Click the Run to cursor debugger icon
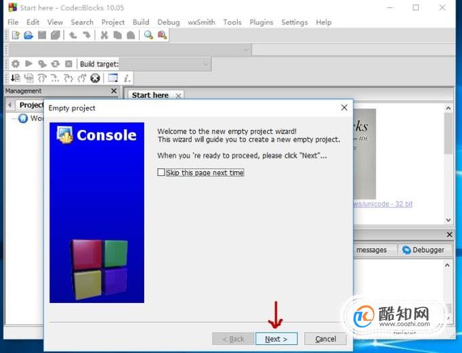462x353 pixels. pos(29,78)
